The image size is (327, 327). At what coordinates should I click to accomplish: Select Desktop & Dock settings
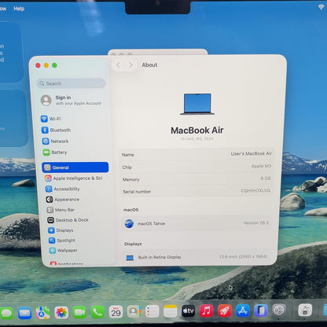pyautogui.click(x=68, y=220)
